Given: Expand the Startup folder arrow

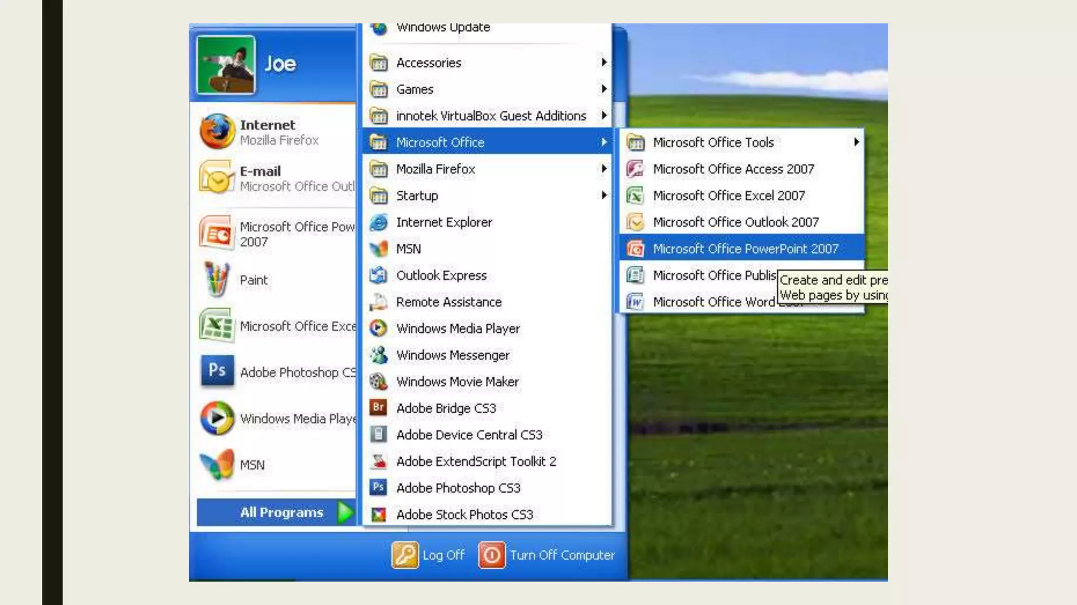Looking at the screenshot, I should click(604, 195).
